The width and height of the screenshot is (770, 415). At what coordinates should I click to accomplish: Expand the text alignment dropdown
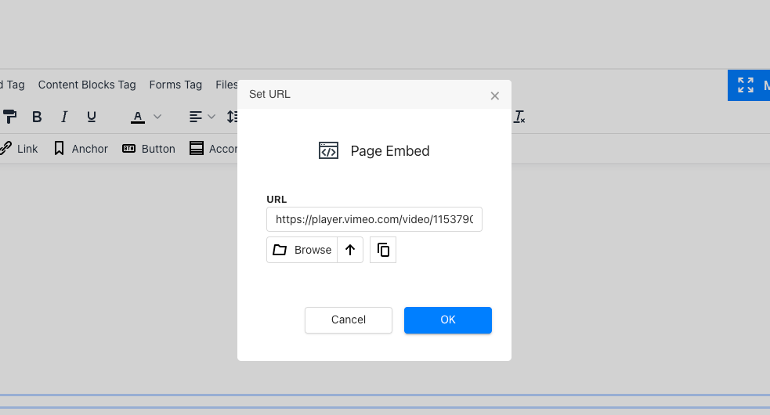tap(211, 117)
